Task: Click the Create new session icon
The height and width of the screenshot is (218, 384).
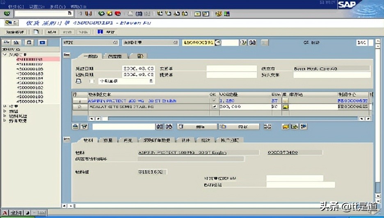Action: pyautogui.click(x=197, y=14)
